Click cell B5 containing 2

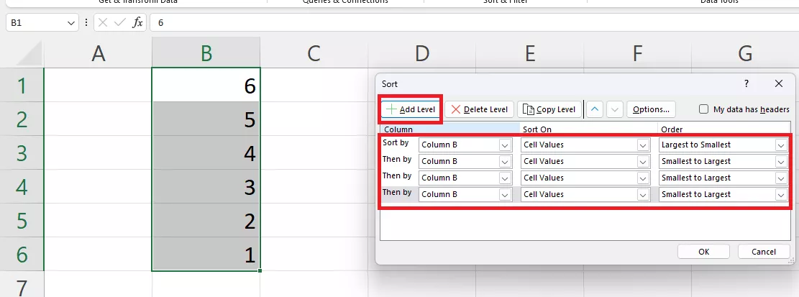[206, 220]
